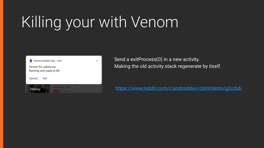264x148 pixels.
Task: Click the dimmed location text behind notification
Action: coord(65,85)
